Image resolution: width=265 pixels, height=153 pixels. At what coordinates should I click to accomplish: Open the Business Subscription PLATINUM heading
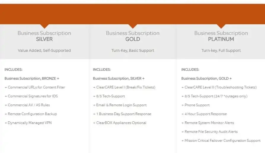click(x=221, y=36)
